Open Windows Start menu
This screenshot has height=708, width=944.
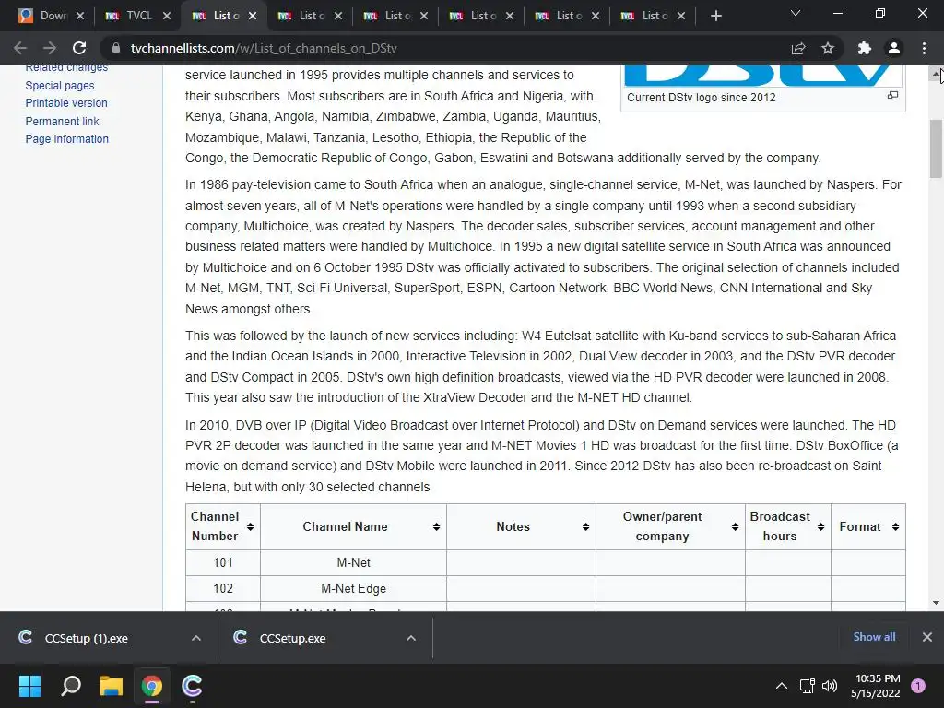29,686
